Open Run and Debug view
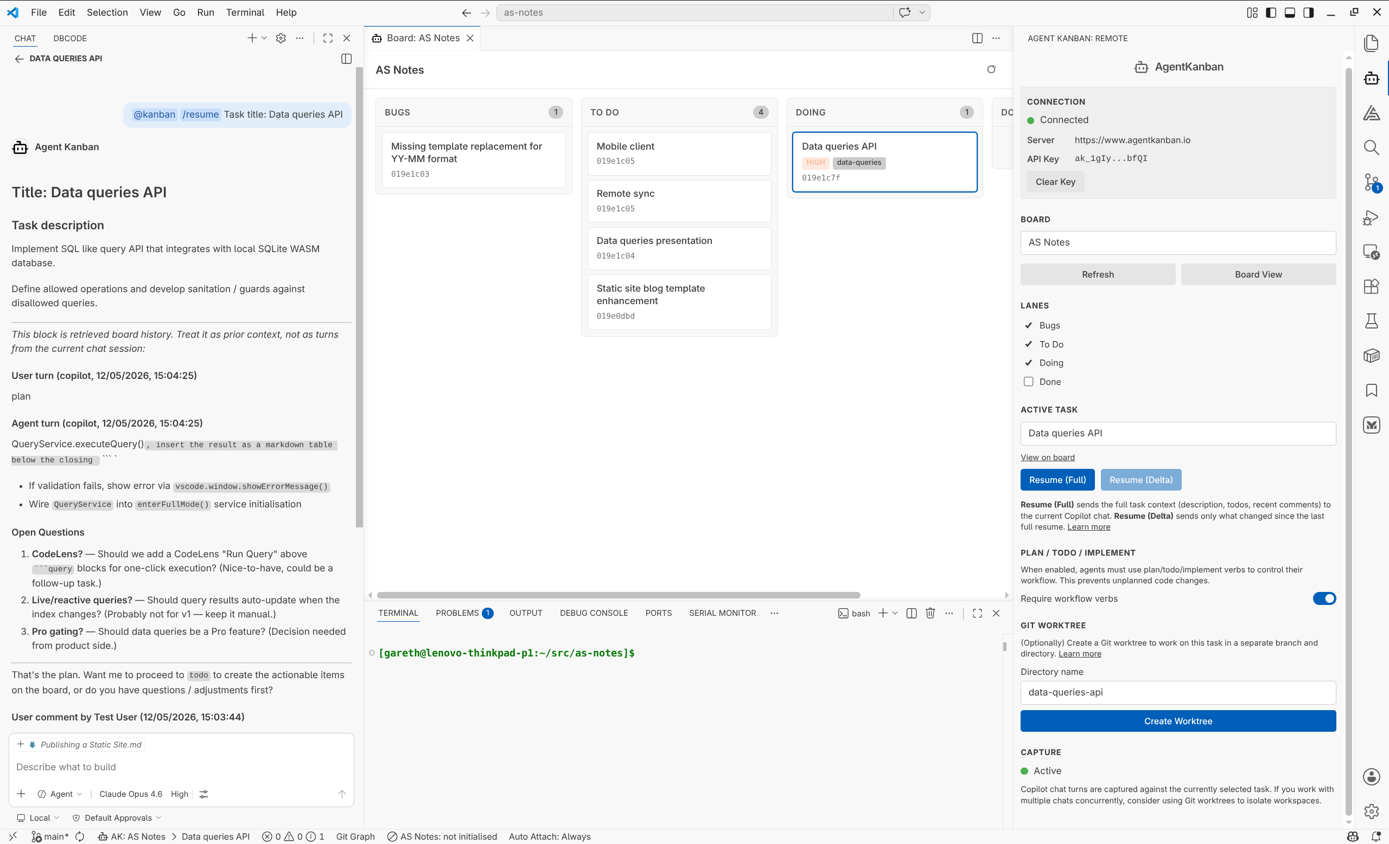The width and height of the screenshot is (1389, 844). click(1371, 217)
